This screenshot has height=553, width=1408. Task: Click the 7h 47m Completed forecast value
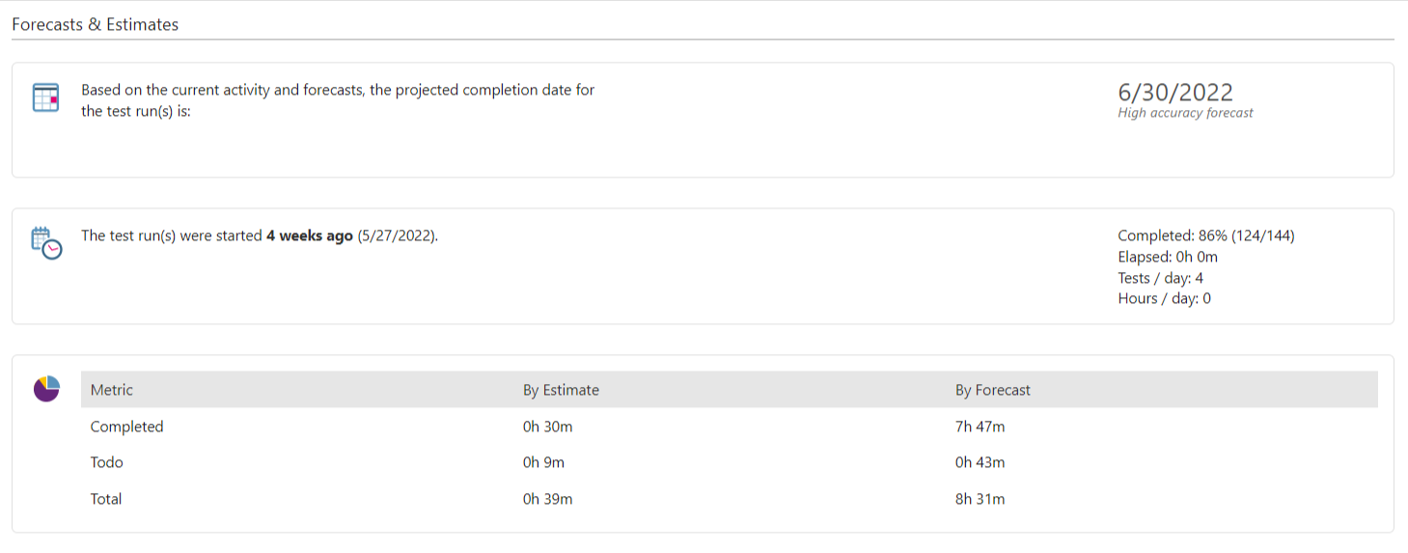click(x=980, y=427)
